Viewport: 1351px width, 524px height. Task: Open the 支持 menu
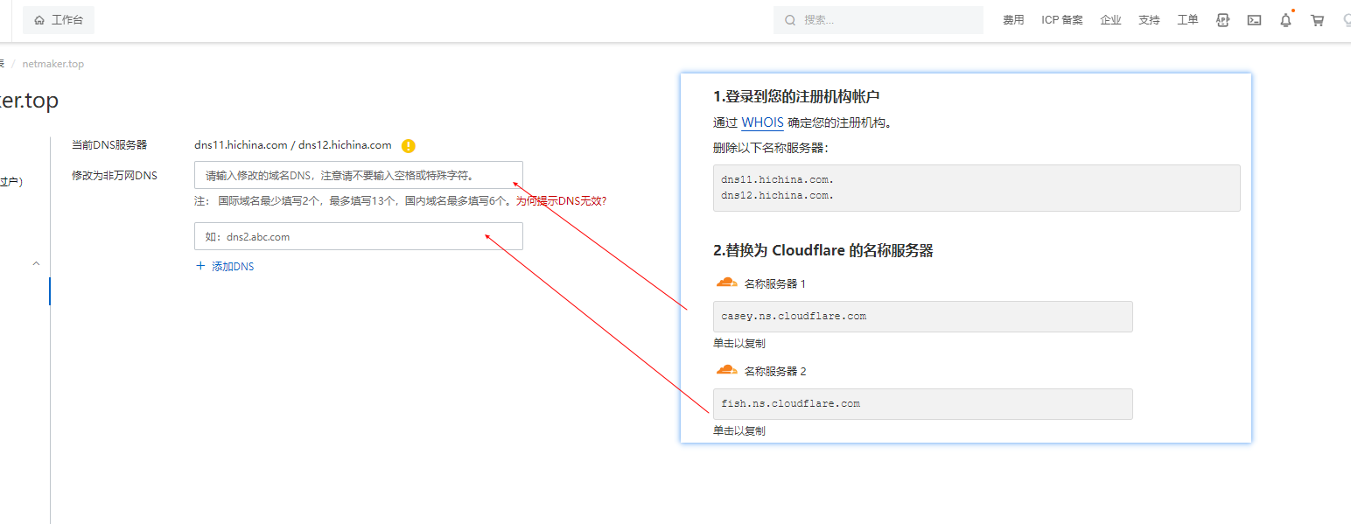1149,20
